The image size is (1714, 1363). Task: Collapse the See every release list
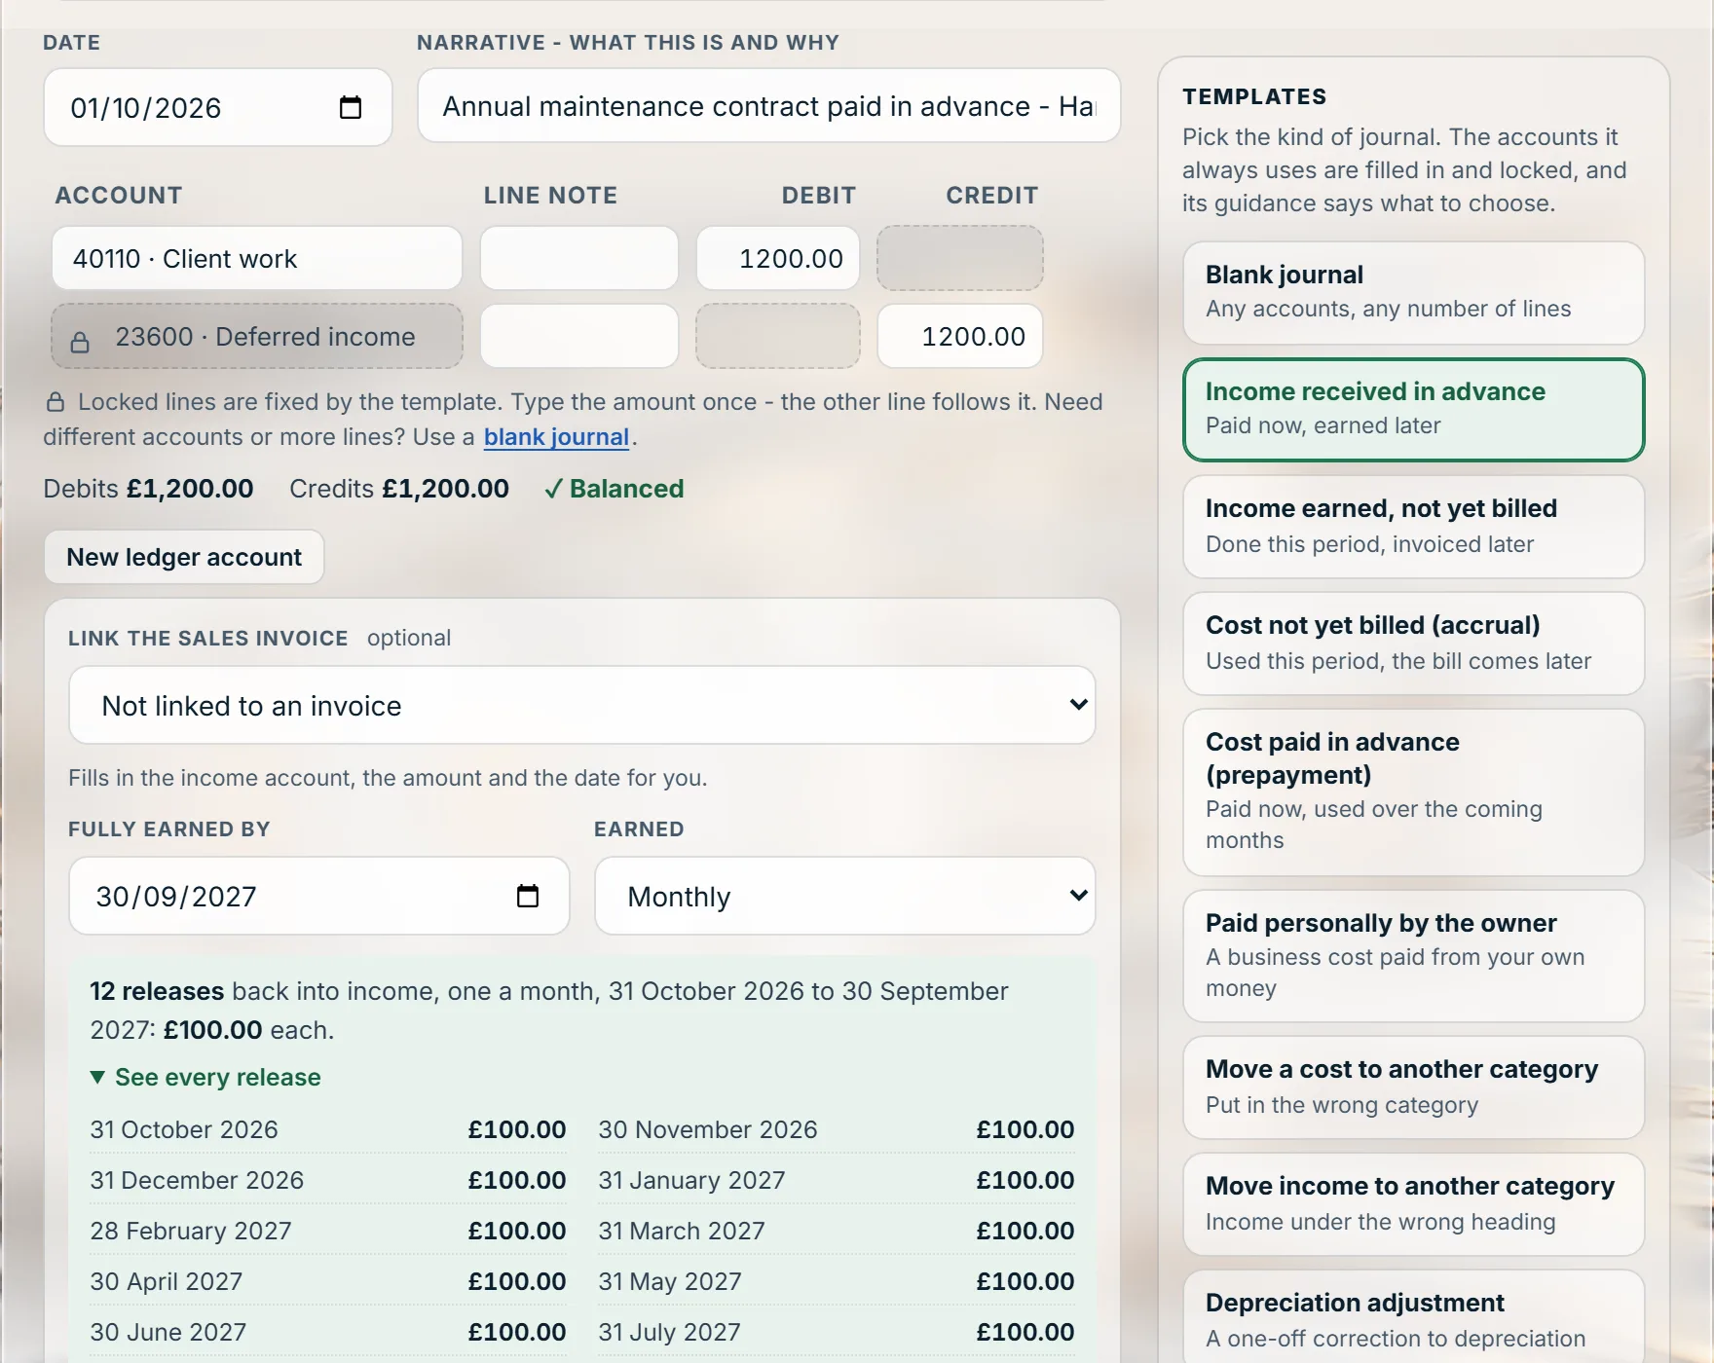pyautogui.click(x=205, y=1077)
